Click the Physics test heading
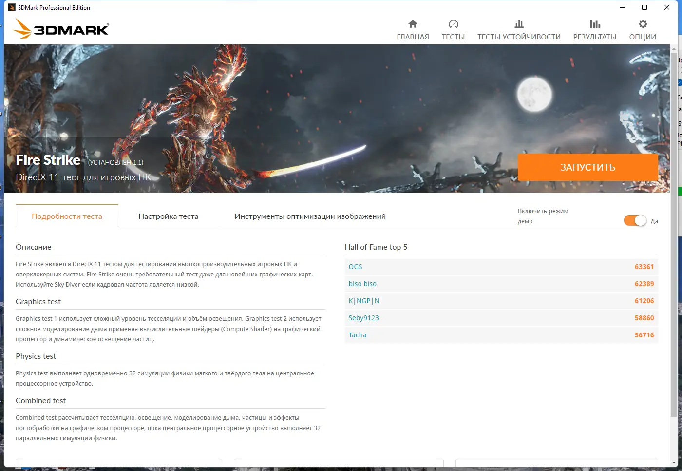 click(x=36, y=356)
